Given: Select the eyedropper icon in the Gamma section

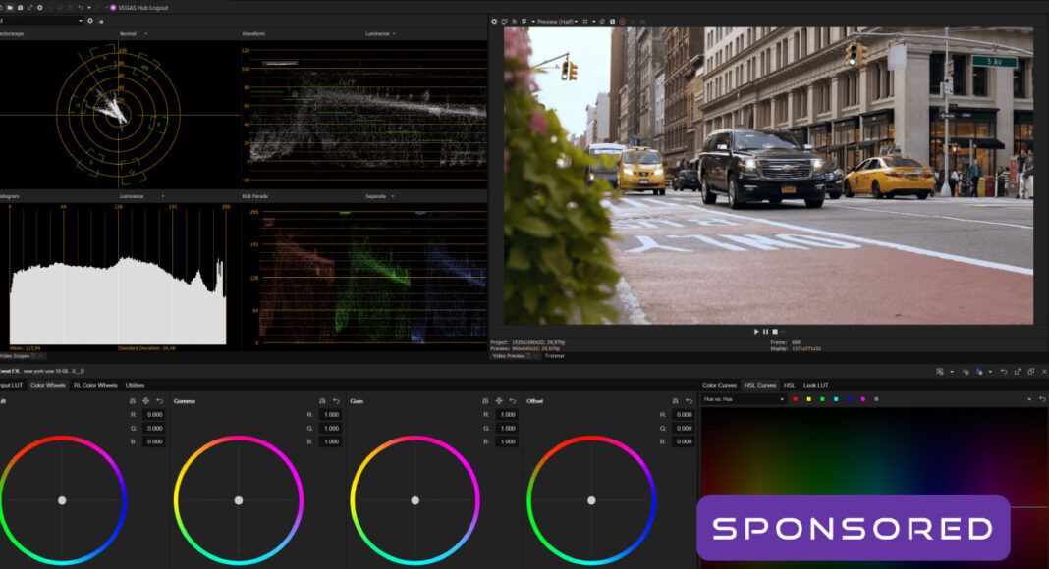Looking at the screenshot, I should tap(321, 401).
